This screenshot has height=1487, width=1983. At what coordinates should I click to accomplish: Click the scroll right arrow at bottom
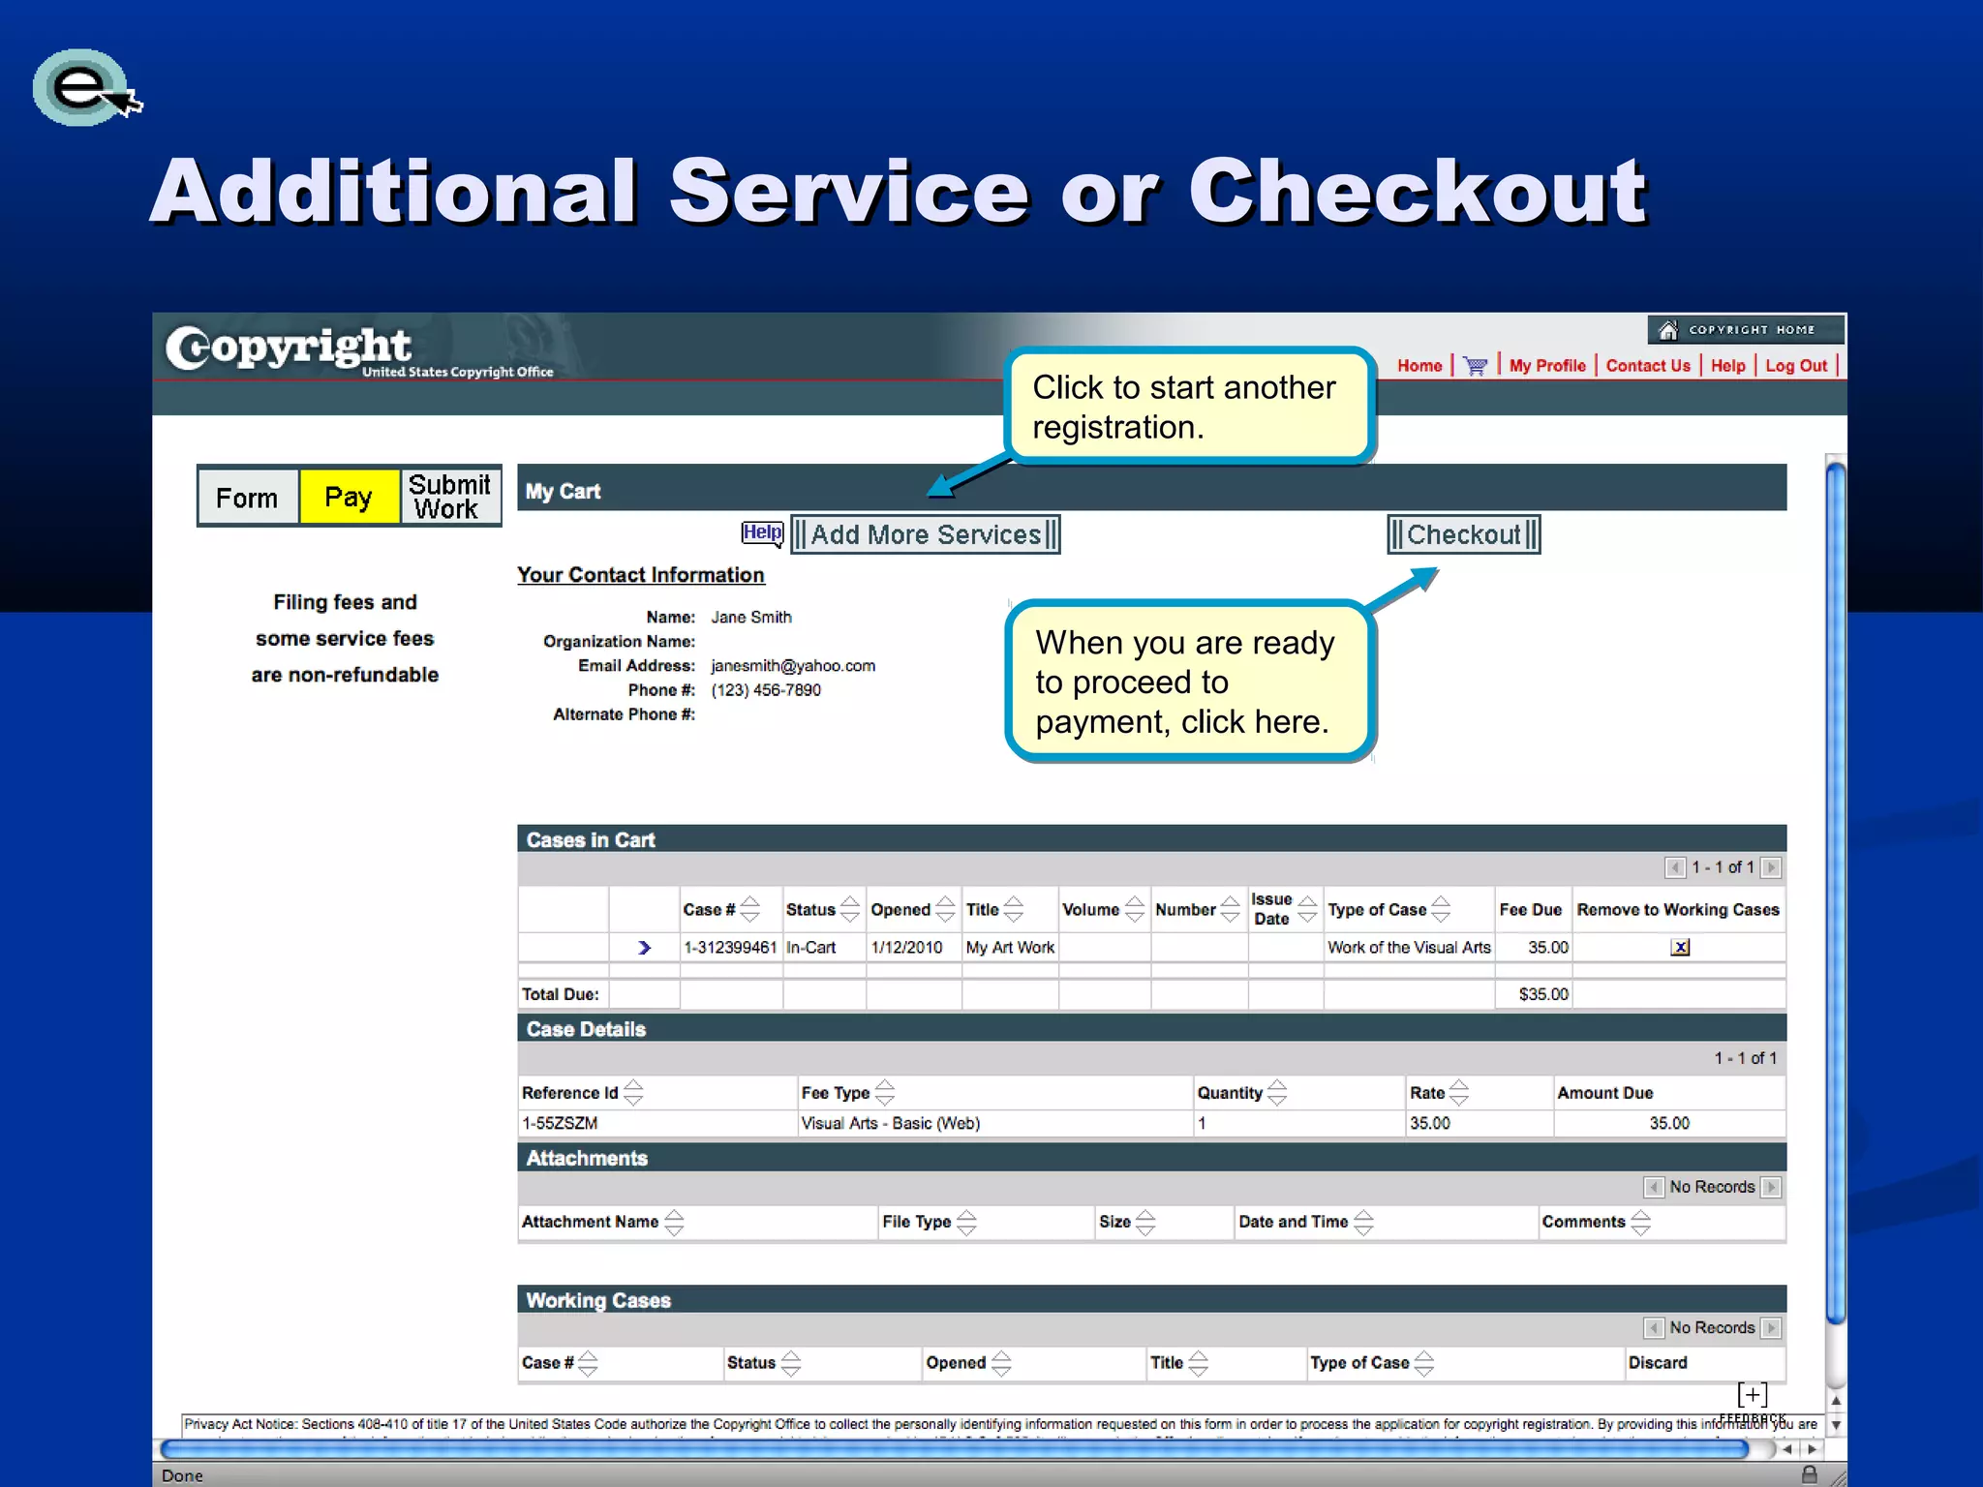tap(1813, 1449)
